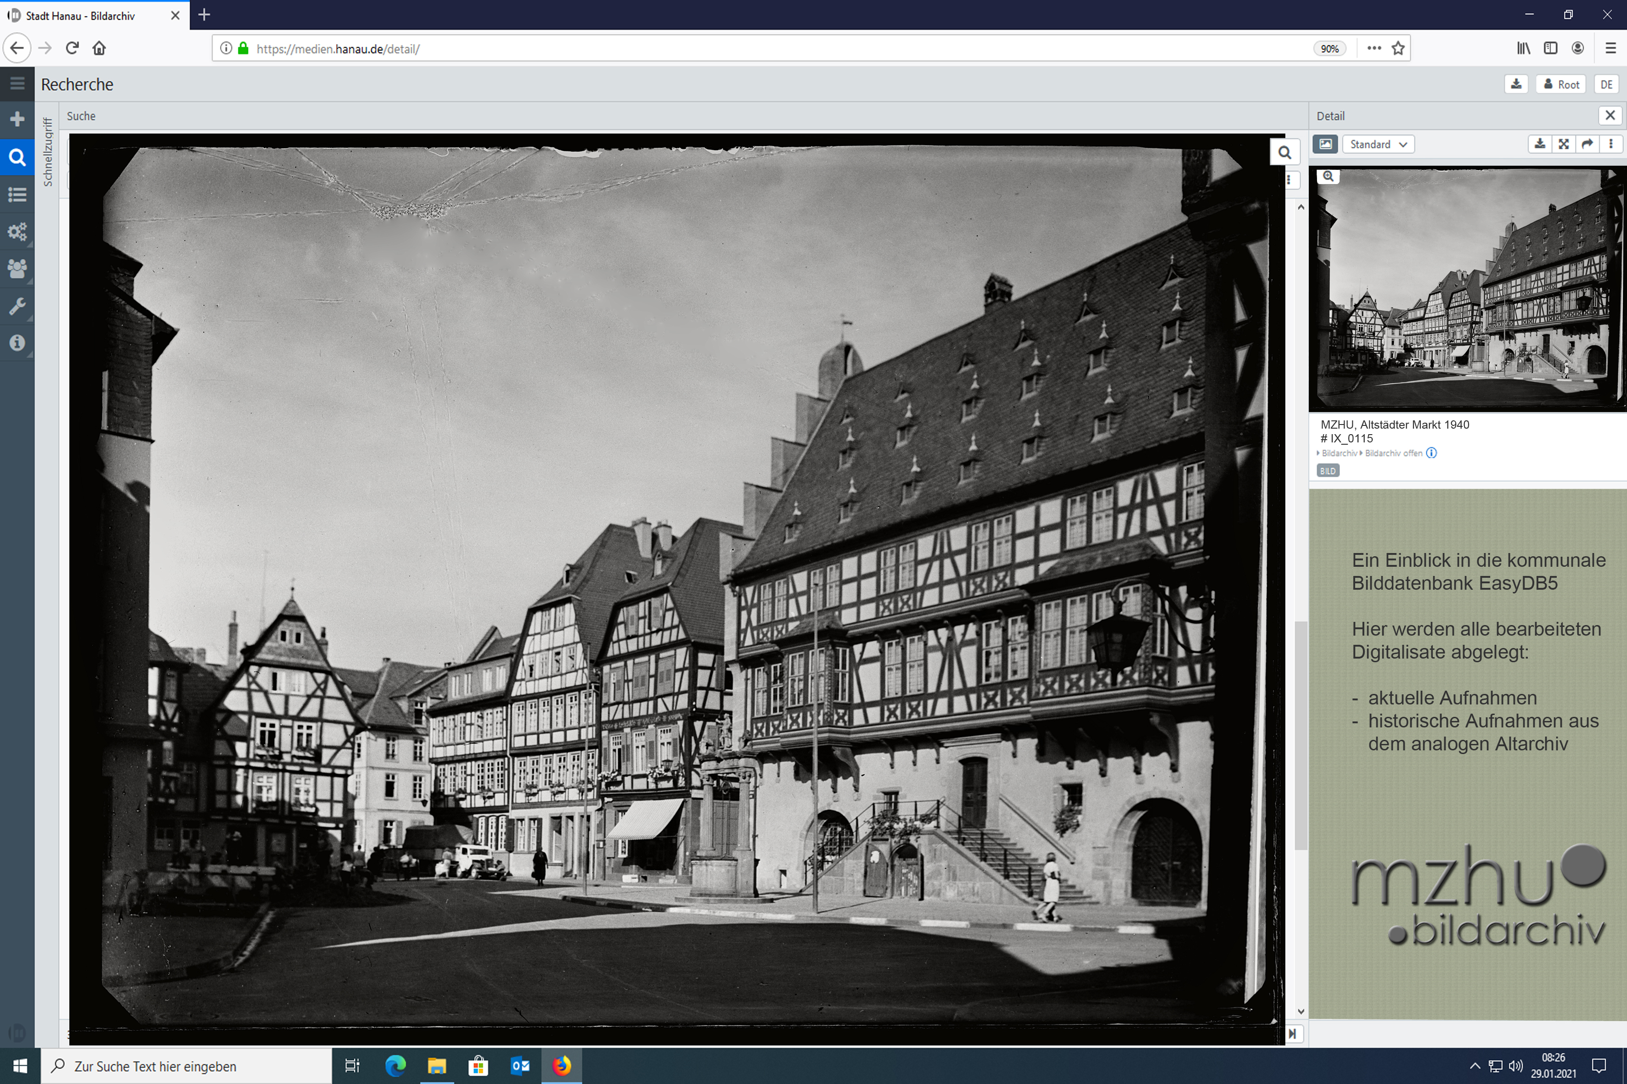Download the asset from Detail toolbar

pos(1540,144)
